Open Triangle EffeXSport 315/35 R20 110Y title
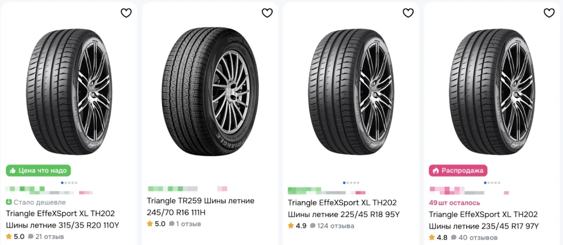This screenshot has height=245, width=563. pos(62,219)
